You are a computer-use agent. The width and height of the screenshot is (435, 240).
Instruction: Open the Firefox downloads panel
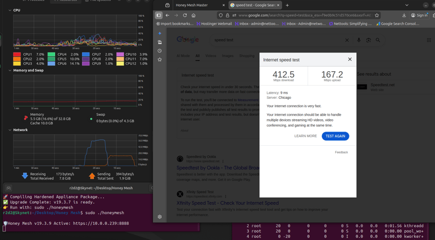[x=404, y=15]
